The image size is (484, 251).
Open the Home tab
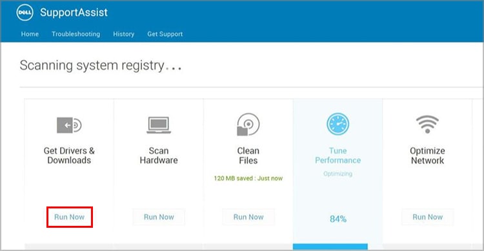click(30, 34)
